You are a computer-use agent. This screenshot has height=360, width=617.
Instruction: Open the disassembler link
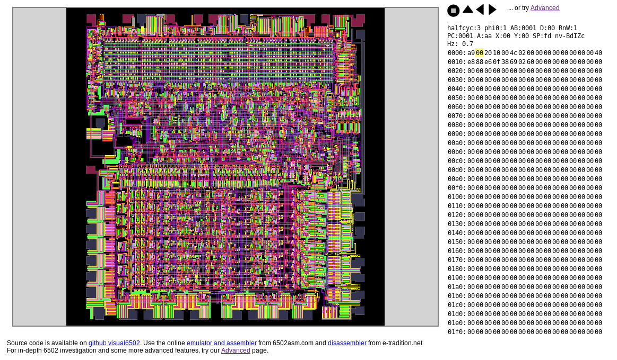tap(347, 343)
